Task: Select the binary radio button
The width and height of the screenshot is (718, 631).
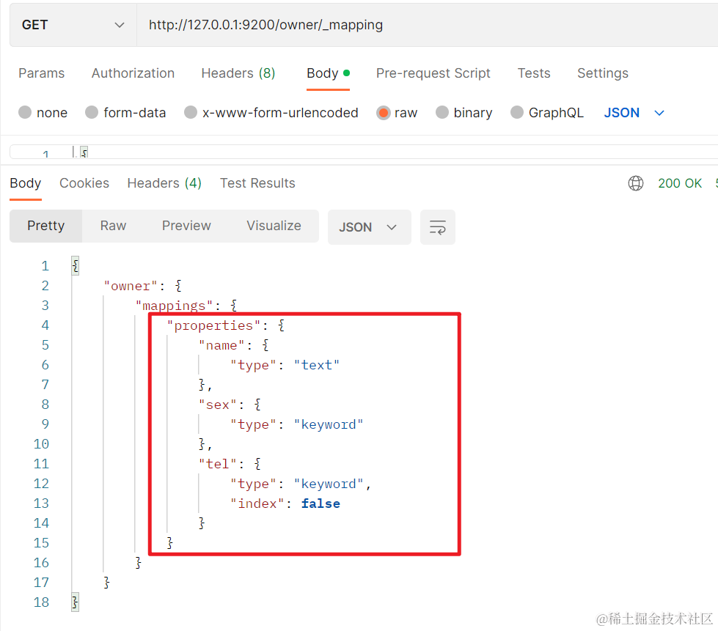Action: [442, 113]
